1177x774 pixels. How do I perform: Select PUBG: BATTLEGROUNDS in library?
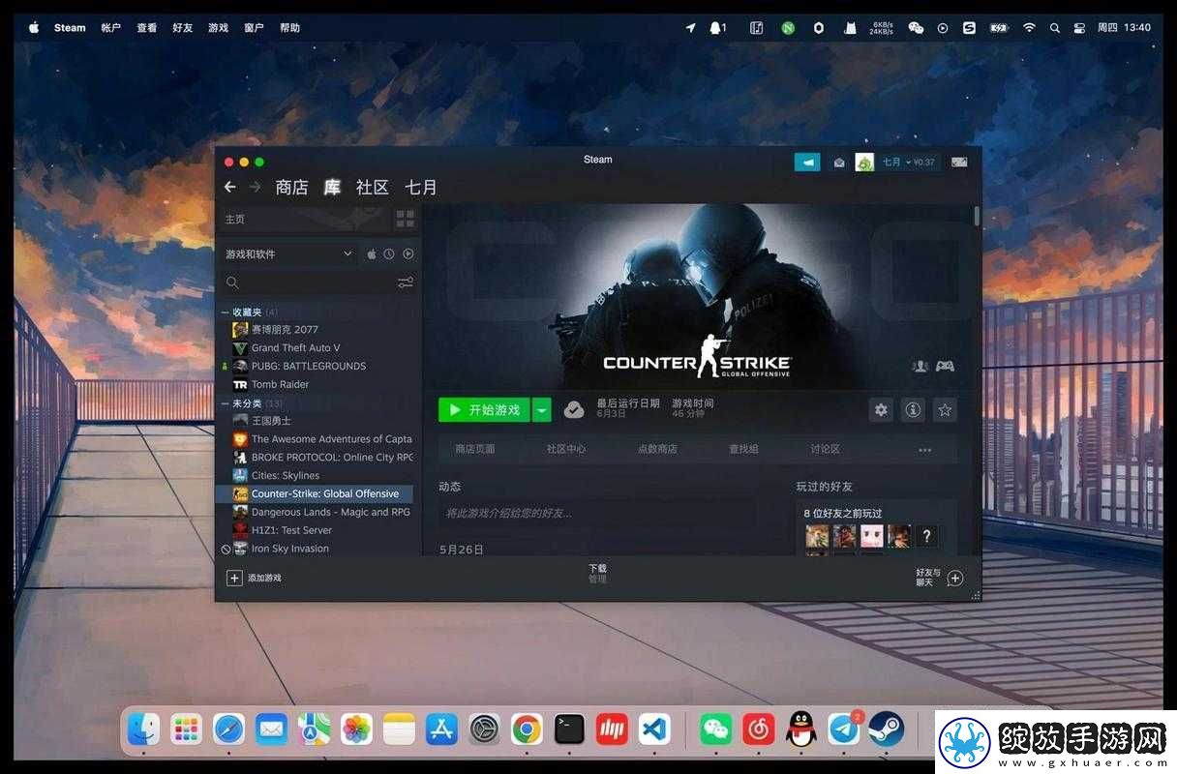tap(309, 366)
